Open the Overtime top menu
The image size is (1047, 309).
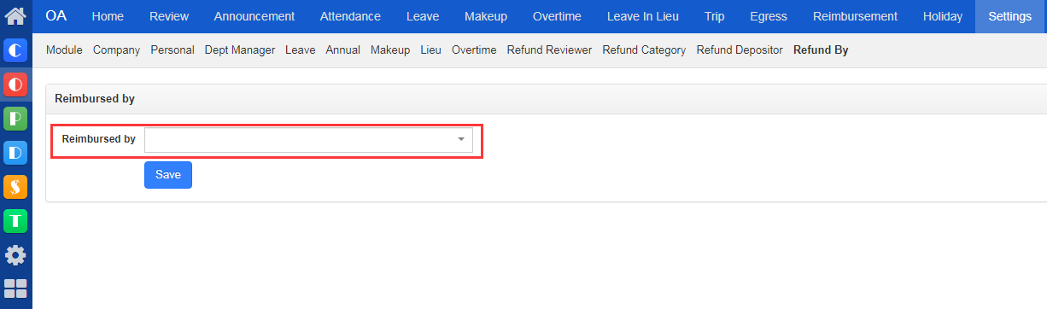[557, 16]
